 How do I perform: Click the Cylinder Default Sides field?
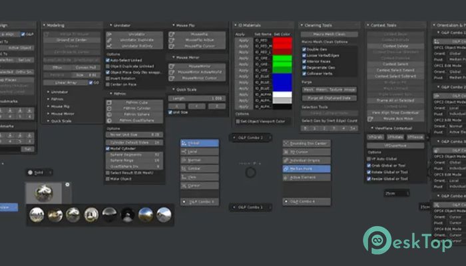134,142
